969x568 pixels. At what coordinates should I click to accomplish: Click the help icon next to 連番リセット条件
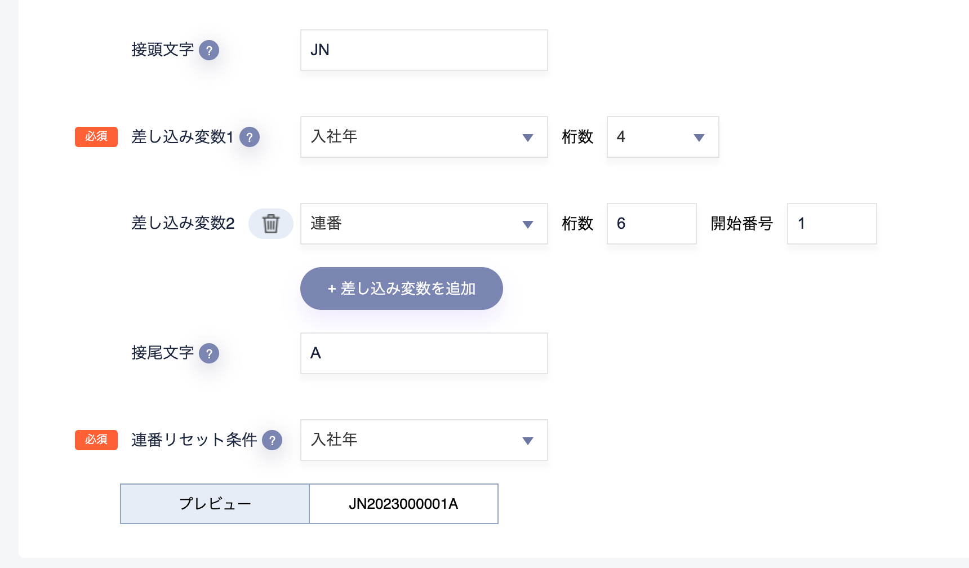[x=273, y=440]
